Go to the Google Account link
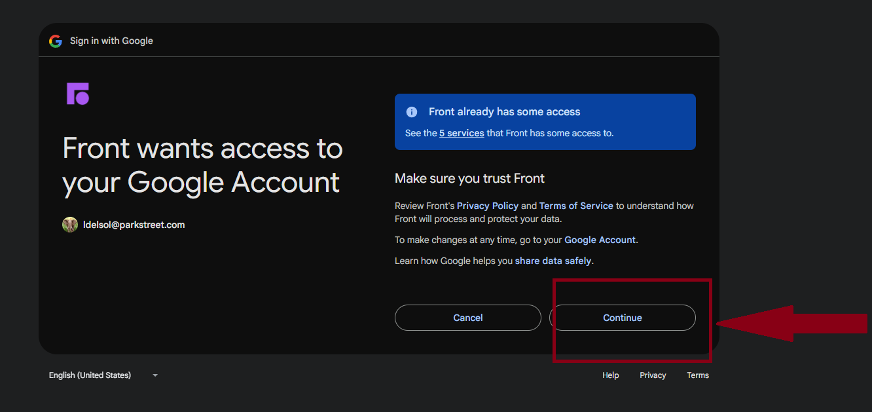The width and height of the screenshot is (872, 412). pos(600,240)
